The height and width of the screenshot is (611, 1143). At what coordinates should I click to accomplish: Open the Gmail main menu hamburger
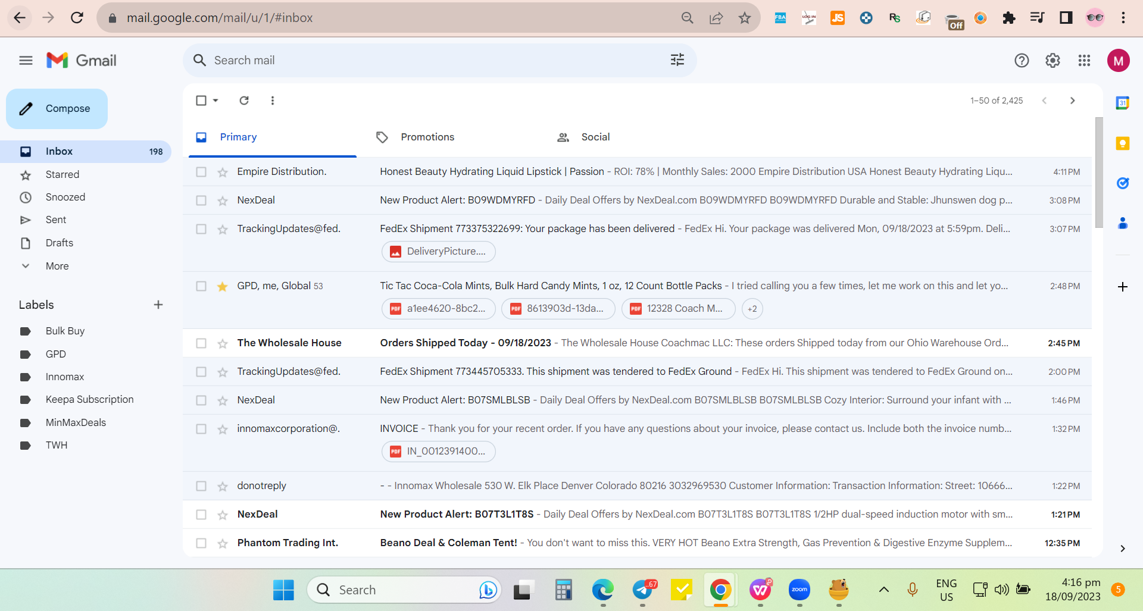point(26,60)
